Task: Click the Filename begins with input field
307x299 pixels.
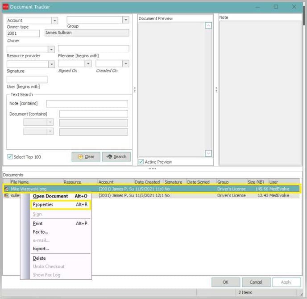Action: [93, 49]
